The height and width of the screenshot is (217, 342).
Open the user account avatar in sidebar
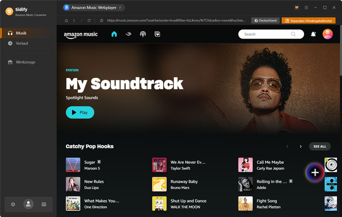point(28,204)
